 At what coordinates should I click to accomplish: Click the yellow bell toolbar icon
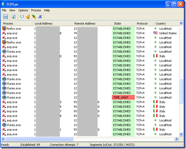pos(28,17)
